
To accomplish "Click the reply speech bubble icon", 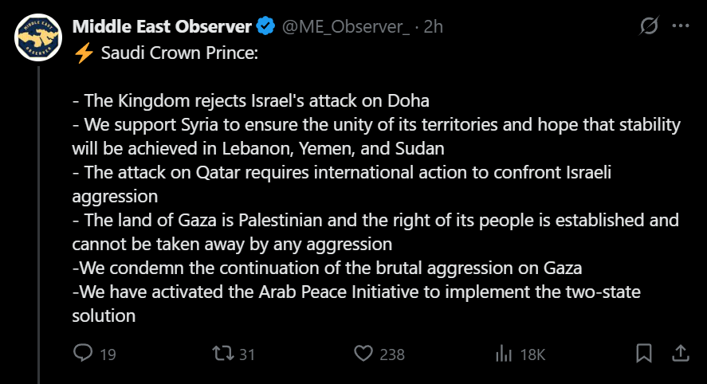I will coord(83,353).
